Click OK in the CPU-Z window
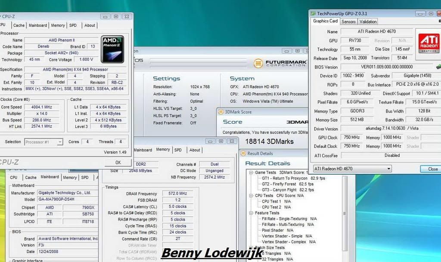This screenshot has width=441, height=262. tap(118, 162)
